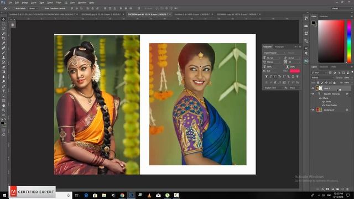Select the Hand tool
Screen dimensions: 354x199
point(3,106)
